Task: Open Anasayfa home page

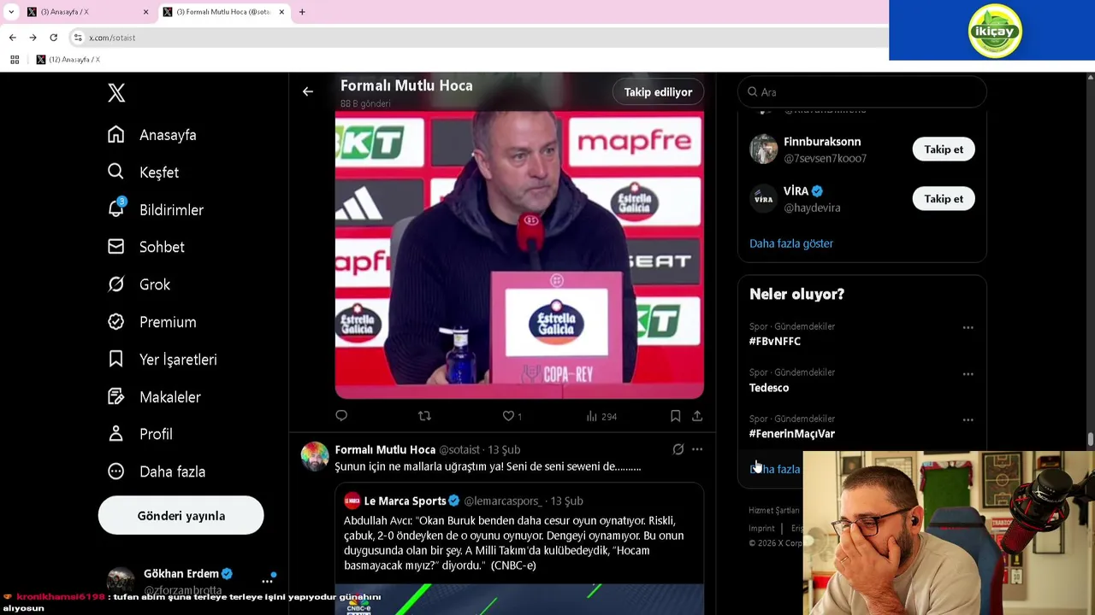Action: coord(152,135)
